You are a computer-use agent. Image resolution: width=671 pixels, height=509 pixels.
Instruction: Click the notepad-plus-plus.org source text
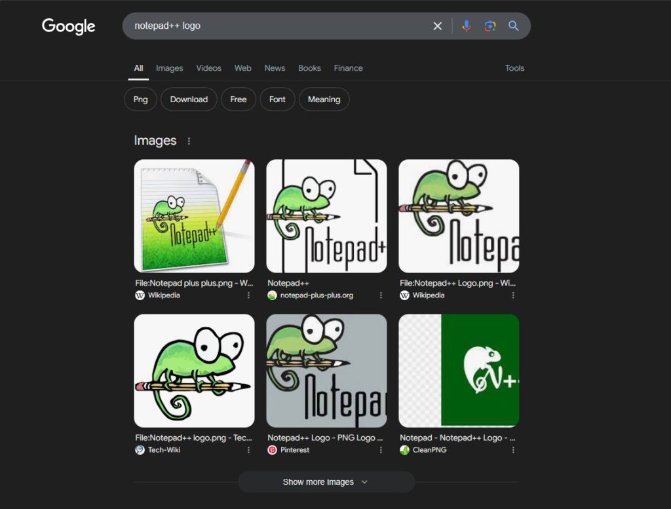point(316,295)
